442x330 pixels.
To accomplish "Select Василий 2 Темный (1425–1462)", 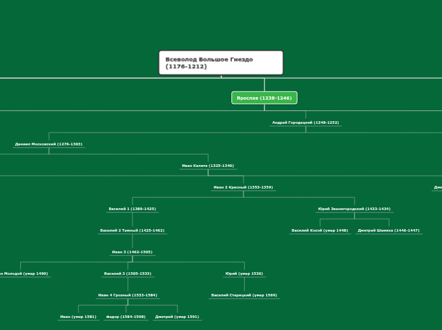I will (132, 230).
